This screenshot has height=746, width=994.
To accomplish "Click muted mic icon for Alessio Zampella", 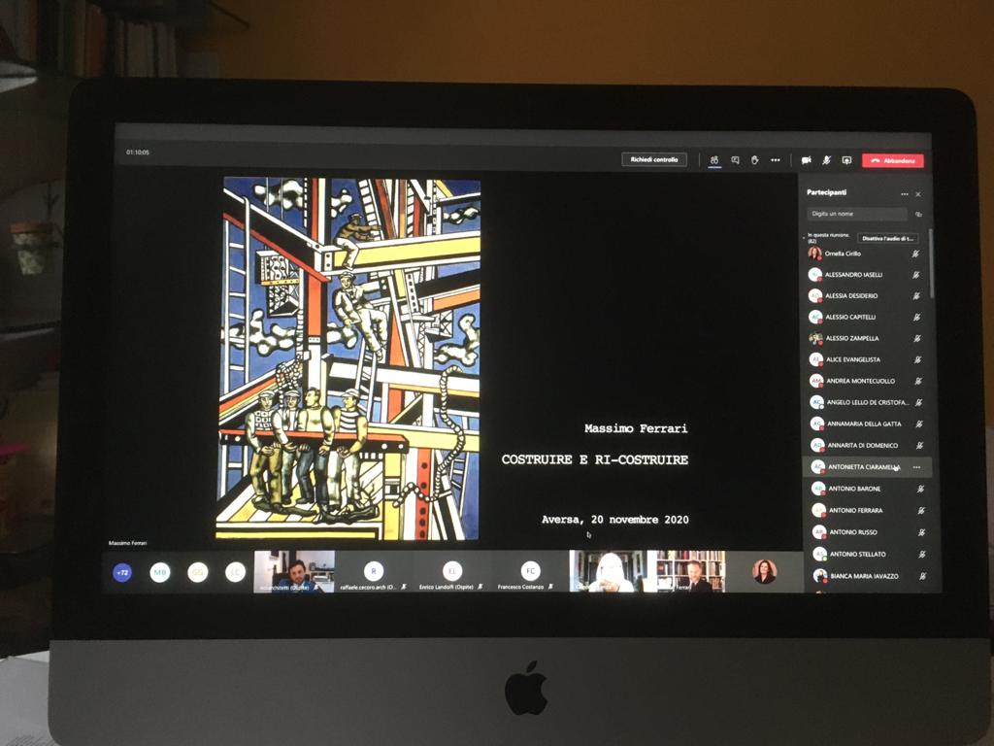I will [x=917, y=339].
